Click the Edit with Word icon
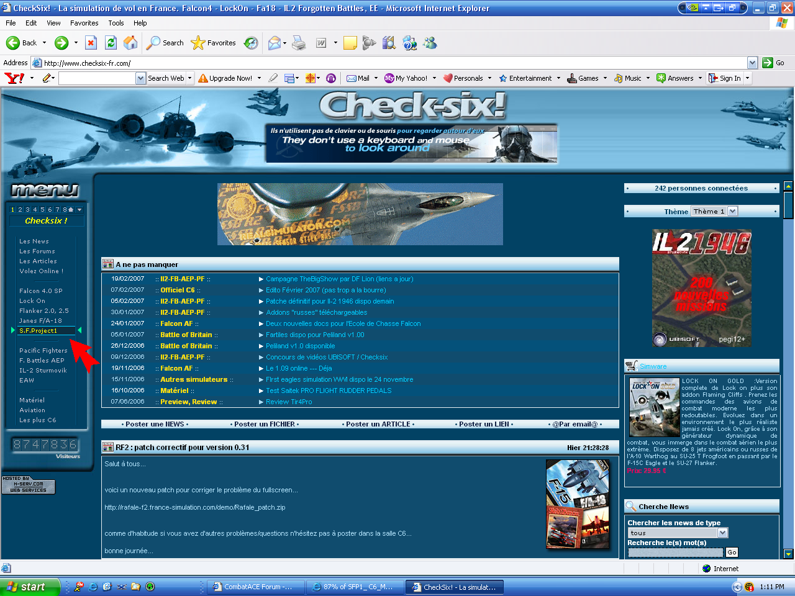This screenshot has width=795, height=596. coord(321,43)
